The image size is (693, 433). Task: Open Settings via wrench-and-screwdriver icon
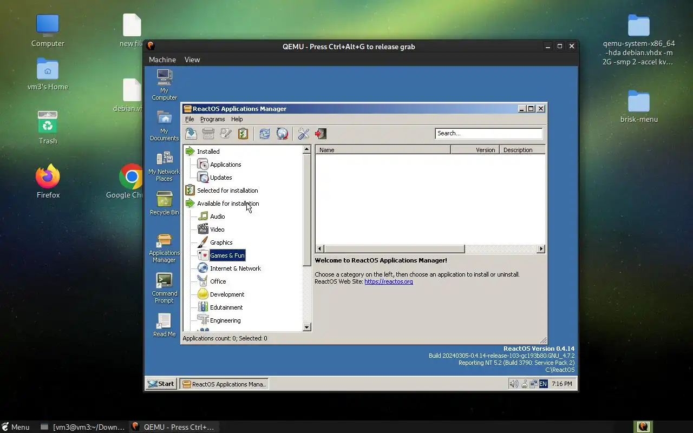point(303,134)
